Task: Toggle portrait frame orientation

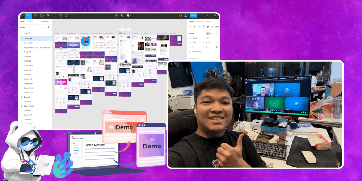Action: 208,33
